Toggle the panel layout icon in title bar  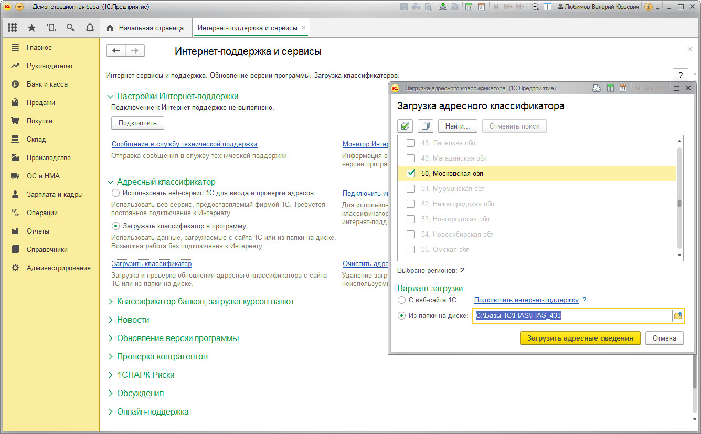547,7
